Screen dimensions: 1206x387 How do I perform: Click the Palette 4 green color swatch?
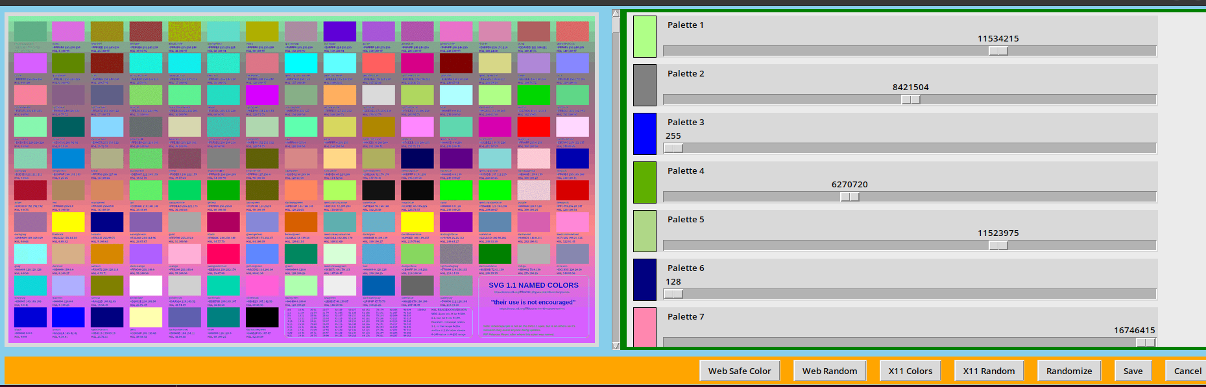[x=645, y=183]
